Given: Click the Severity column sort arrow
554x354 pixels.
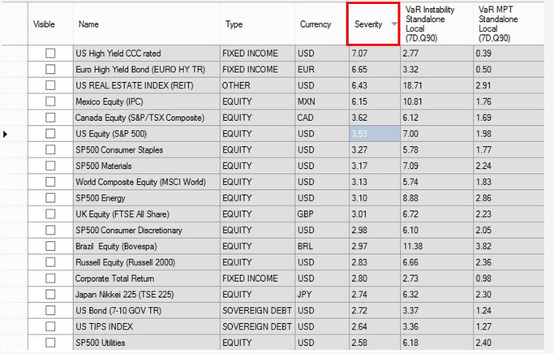Looking at the screenshot, I should [394, 24].
